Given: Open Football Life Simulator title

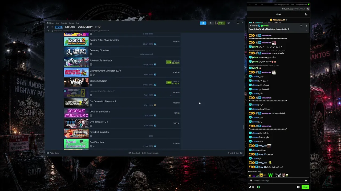Looking at the screenshot, I should click(101, 60).
